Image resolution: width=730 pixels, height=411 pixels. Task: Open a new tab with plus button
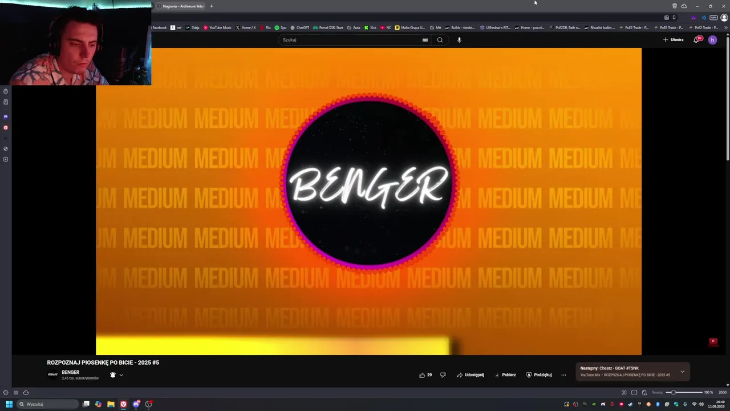click(212, 6)
